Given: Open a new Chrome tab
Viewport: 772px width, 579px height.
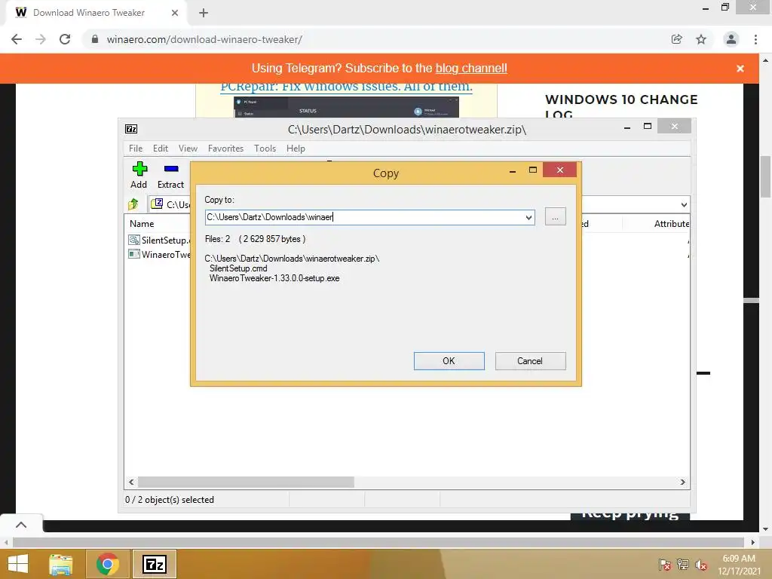Looking at the screenshot, I should pos(204,13).
